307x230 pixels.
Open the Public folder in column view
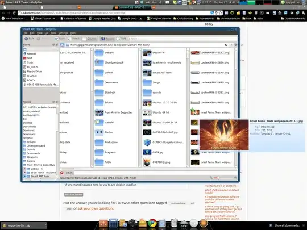click(x=103, y=162)
